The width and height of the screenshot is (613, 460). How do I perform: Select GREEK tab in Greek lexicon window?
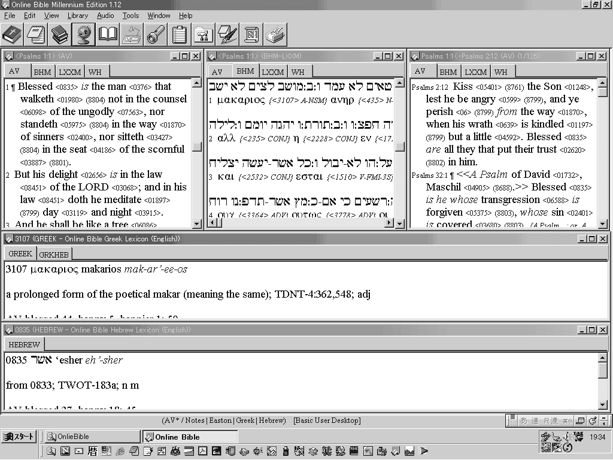pyautogui.click(x=20, y=254)
